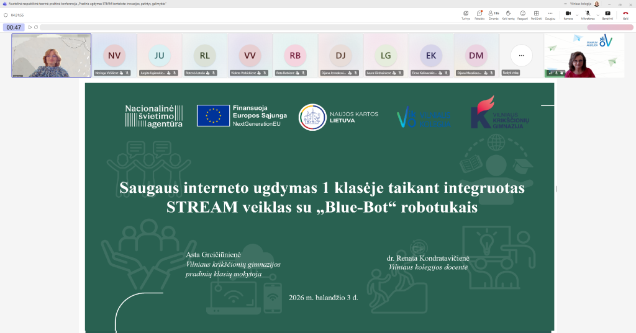Open the Turinys content panel

coord(466,14)
